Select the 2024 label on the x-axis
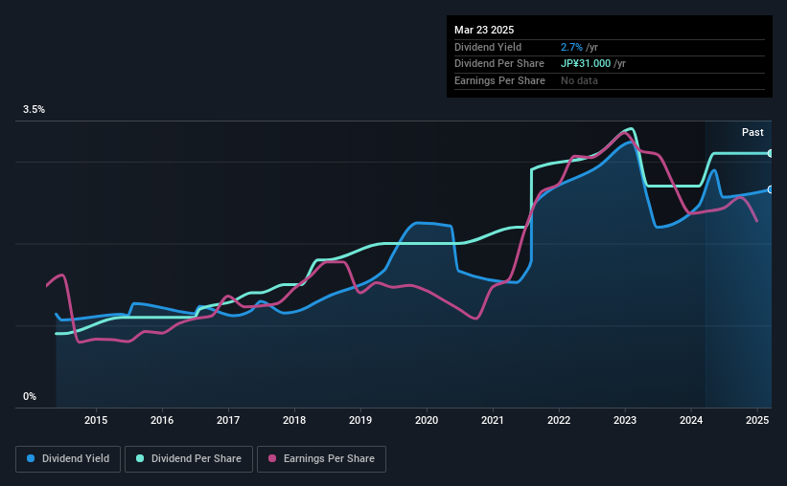The height and width of the screenshot is (486, 787). [691, 420]
